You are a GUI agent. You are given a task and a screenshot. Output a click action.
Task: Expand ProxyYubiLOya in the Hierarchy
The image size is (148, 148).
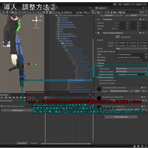pos(56,22)
